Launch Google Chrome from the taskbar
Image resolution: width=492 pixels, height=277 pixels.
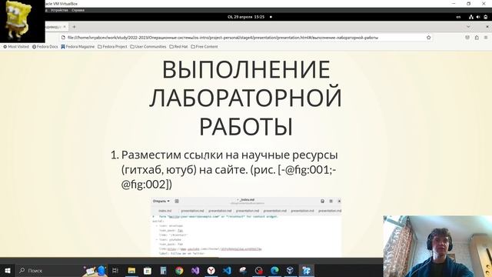179,270
